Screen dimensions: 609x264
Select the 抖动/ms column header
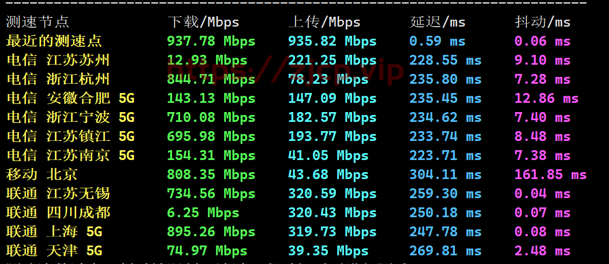pos(543,22)
